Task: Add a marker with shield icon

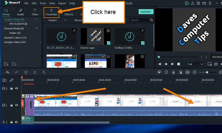Action: 166,72
